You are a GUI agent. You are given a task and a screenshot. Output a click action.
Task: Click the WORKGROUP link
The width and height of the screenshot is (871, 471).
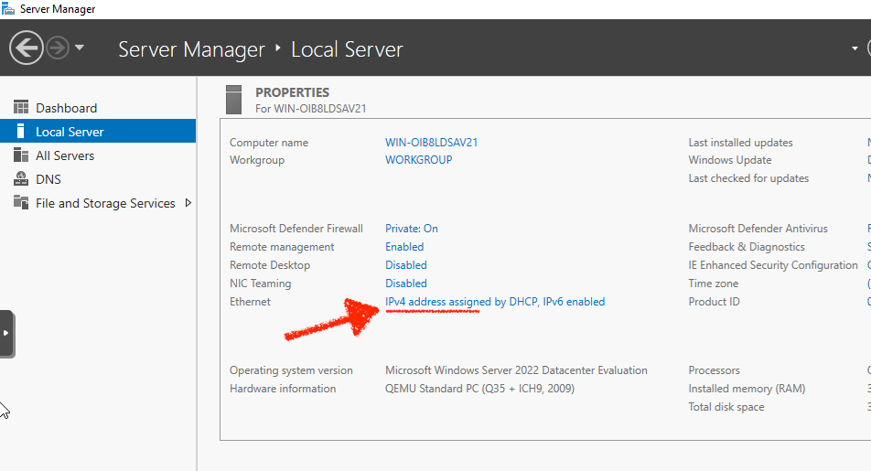[x=419, y=160]
